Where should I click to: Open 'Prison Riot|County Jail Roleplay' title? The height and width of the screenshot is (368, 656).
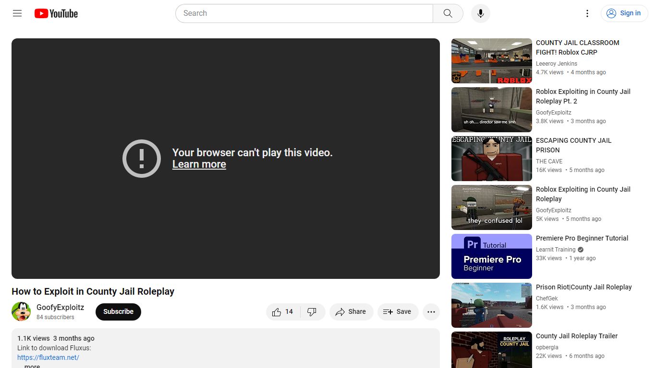[584, 287]
